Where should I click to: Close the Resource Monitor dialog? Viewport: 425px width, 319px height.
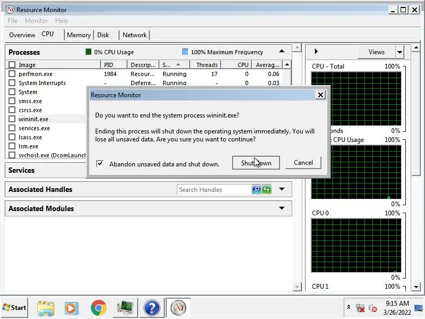coord(320,95)
